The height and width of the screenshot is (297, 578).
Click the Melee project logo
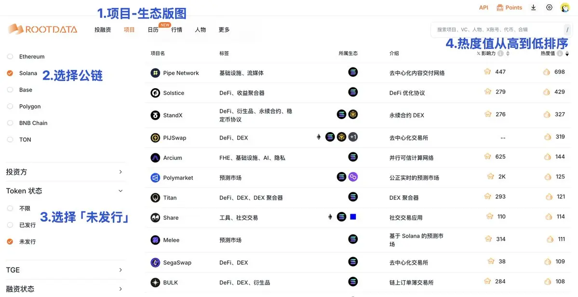[x=155, y=240]
